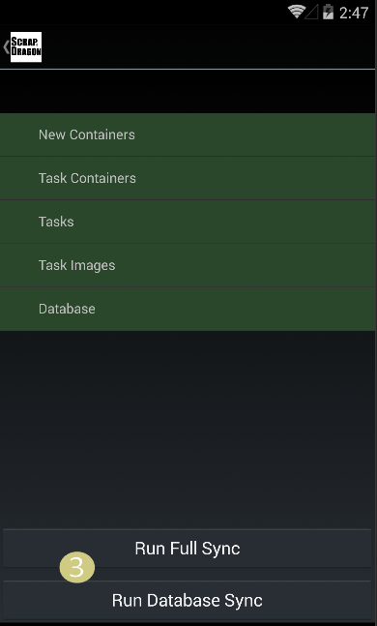
Task: Click the empty cell signal icon
Action: point(311,13)
